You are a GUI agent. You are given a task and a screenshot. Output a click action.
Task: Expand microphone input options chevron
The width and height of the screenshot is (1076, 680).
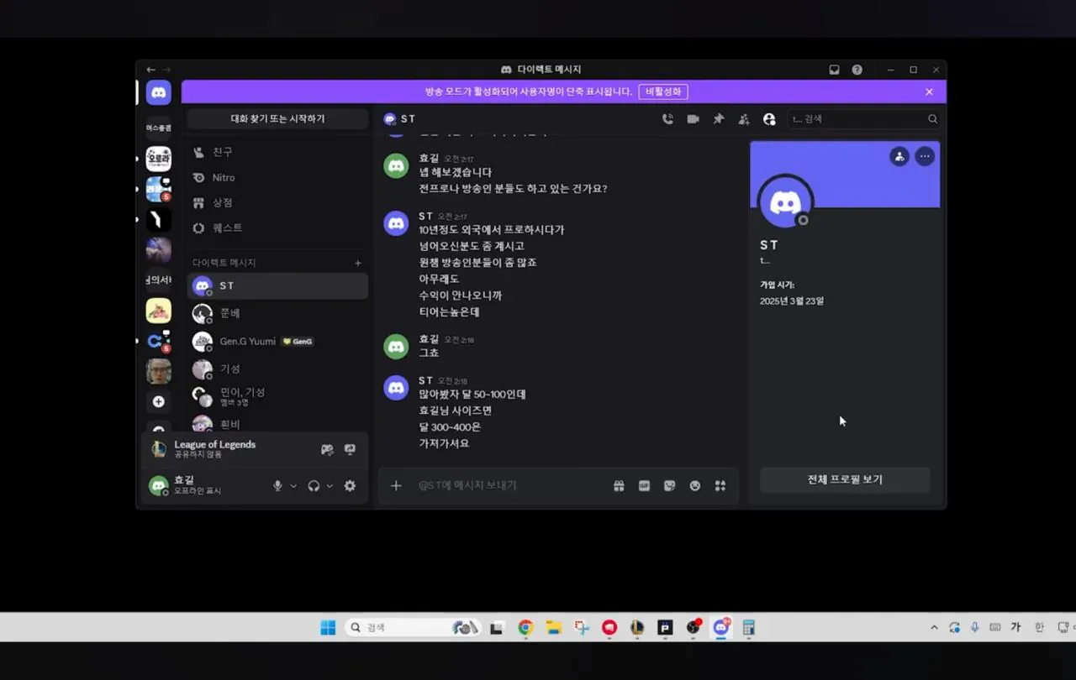[x=293, y=486]
